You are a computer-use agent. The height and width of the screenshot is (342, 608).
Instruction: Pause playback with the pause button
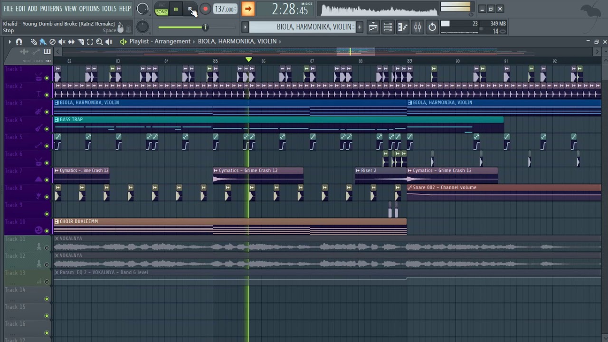click(x=176, y=9)
